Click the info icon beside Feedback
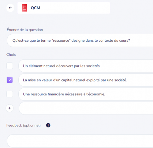 click(x=48, y=125)
